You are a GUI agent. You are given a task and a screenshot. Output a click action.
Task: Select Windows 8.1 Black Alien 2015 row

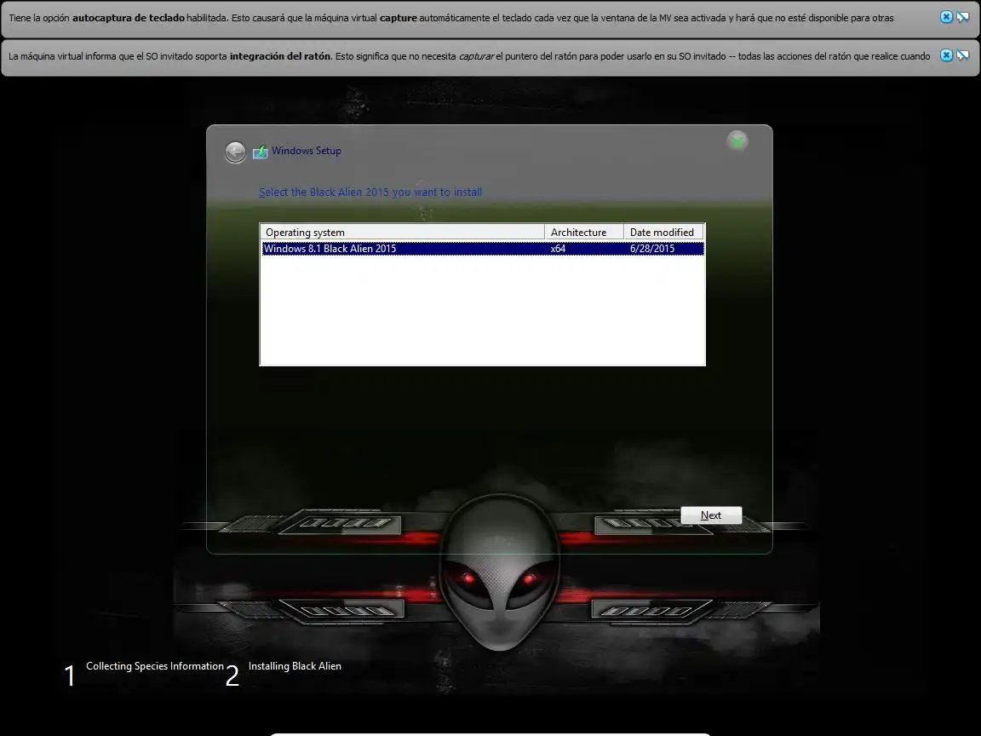[x=482, y=249]
